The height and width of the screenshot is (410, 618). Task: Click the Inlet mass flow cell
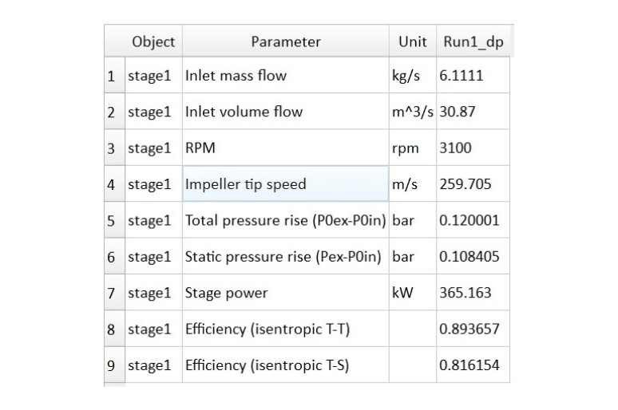(286, 75)
